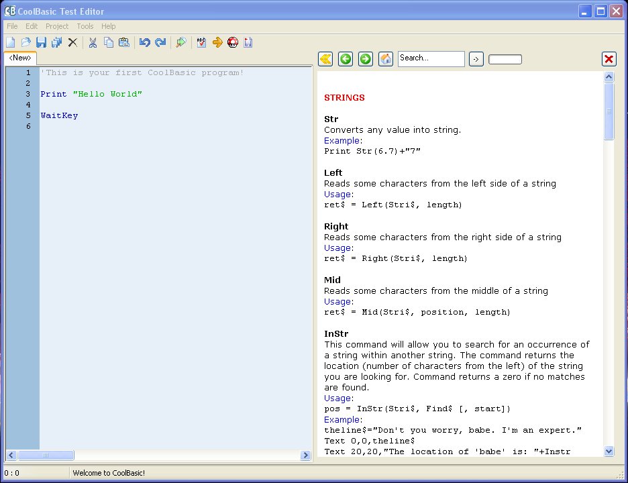Viewport: 628px width, 483px height.
Task: Click the InStr heading in help
Action: click(x=336, y=333)
